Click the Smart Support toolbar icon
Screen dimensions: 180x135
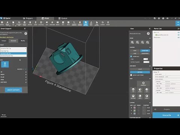[85, 23]
